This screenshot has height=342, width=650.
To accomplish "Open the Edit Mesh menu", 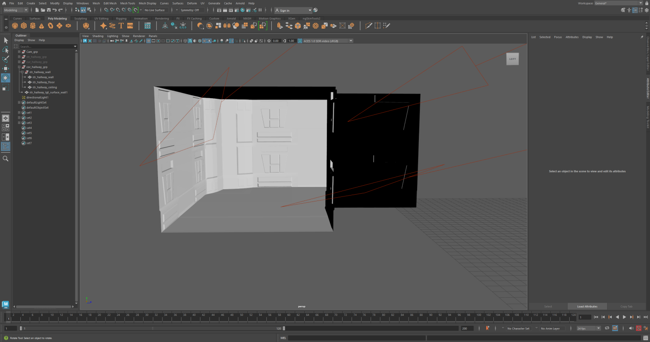I will point(110,3).
